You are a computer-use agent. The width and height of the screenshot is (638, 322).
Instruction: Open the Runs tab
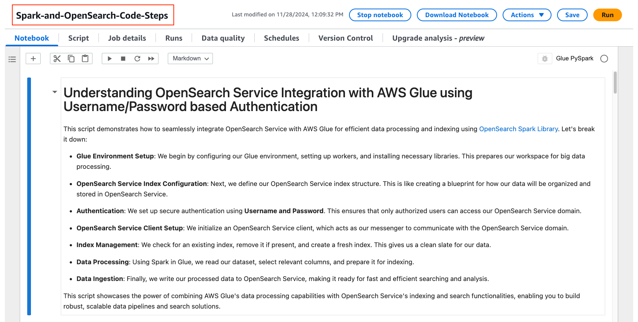[x=174, y=38]
